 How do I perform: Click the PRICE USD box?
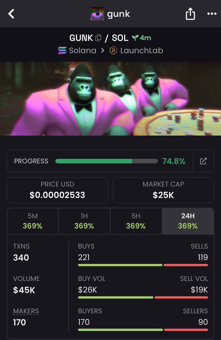pos(57,190)
